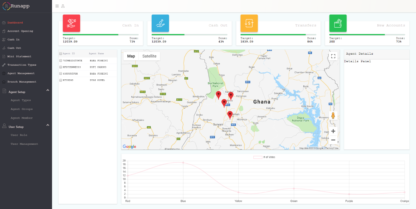416x209 pixels.
Task: Click the Agent Setup document icon
Action: [4, 91]
